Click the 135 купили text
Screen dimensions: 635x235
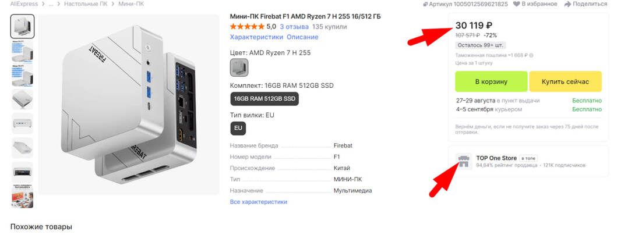pyautogui.click(x=330, y=27)
